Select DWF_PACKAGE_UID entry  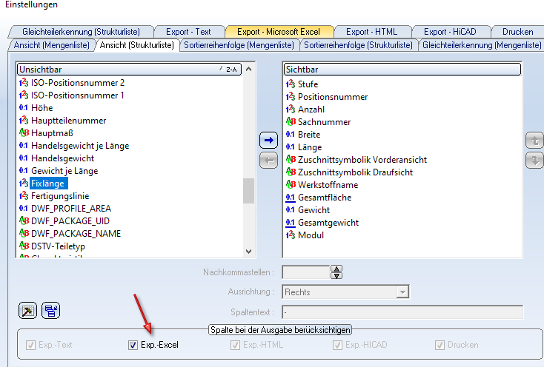point(70,221)
